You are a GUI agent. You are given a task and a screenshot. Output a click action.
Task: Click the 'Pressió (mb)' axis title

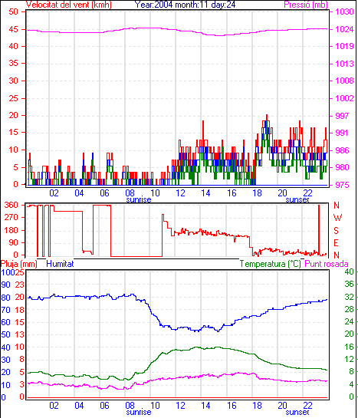pos(306,5)
